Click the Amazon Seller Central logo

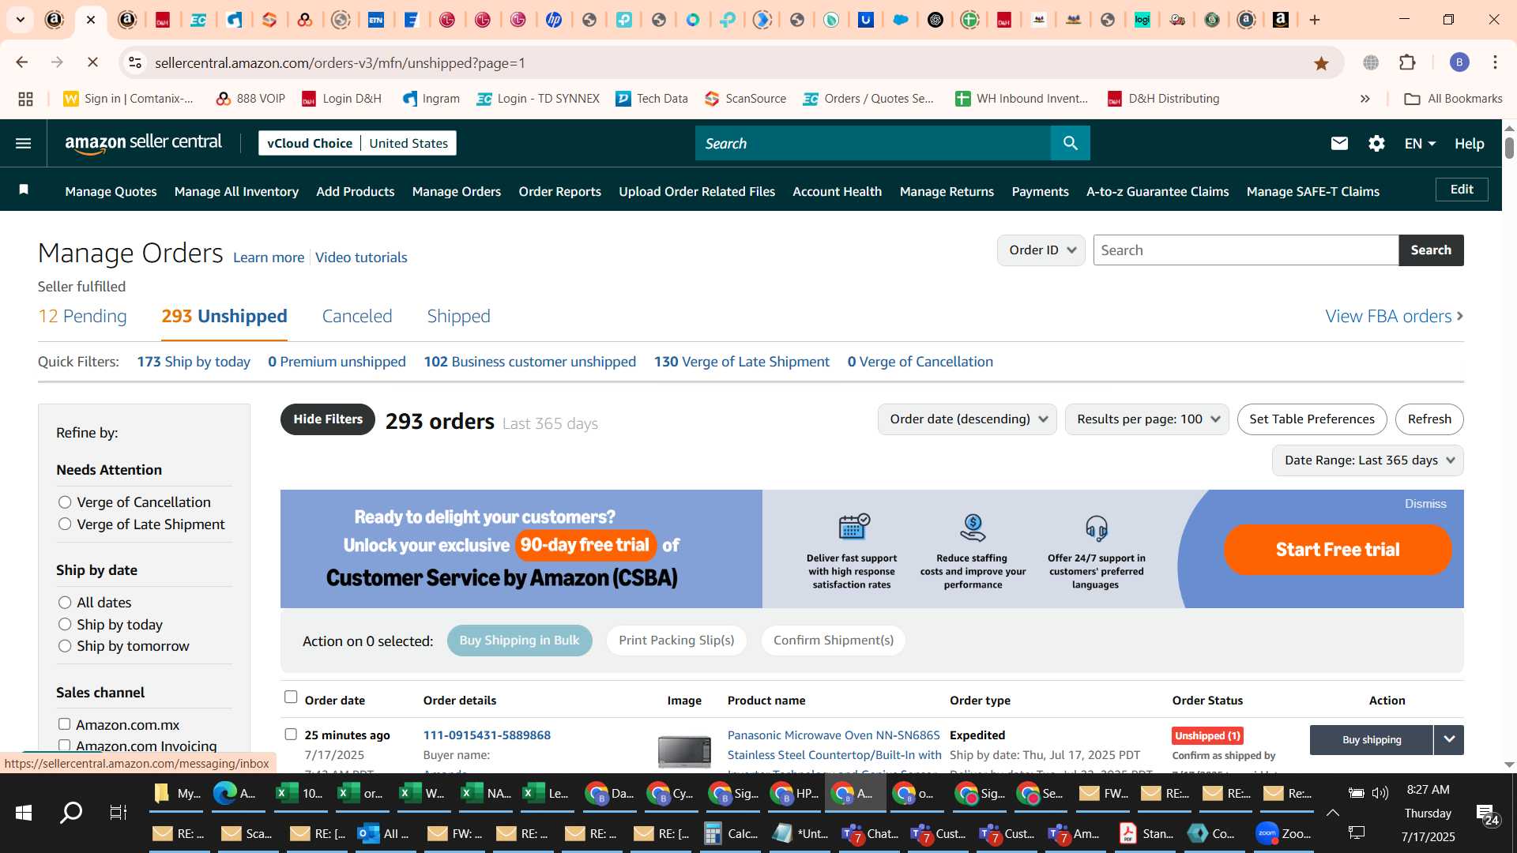pyautogui.click(x=143, y=143)
